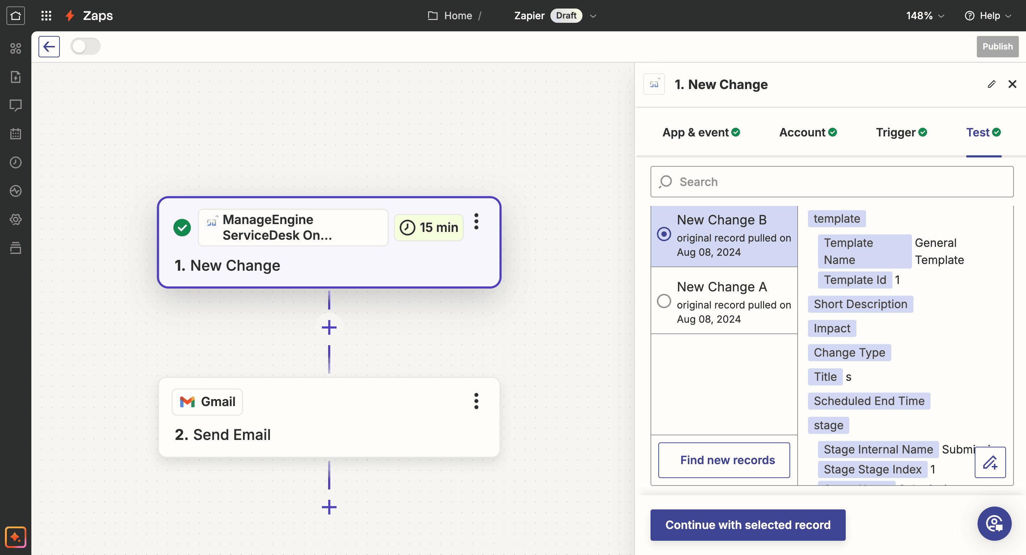Screen dimensions: 1026x555
Task: Open the Zaps lightning bolt logo
Action: click(x=70, y=16)
